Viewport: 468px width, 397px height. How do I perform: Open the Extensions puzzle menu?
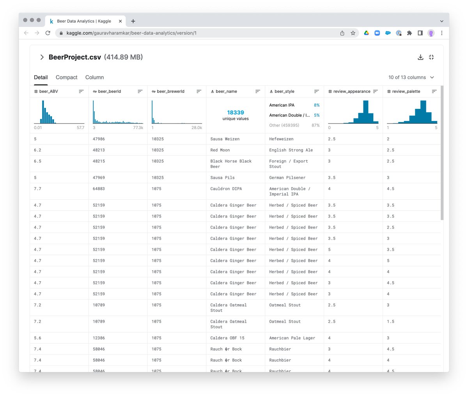[x=409, y=33]
